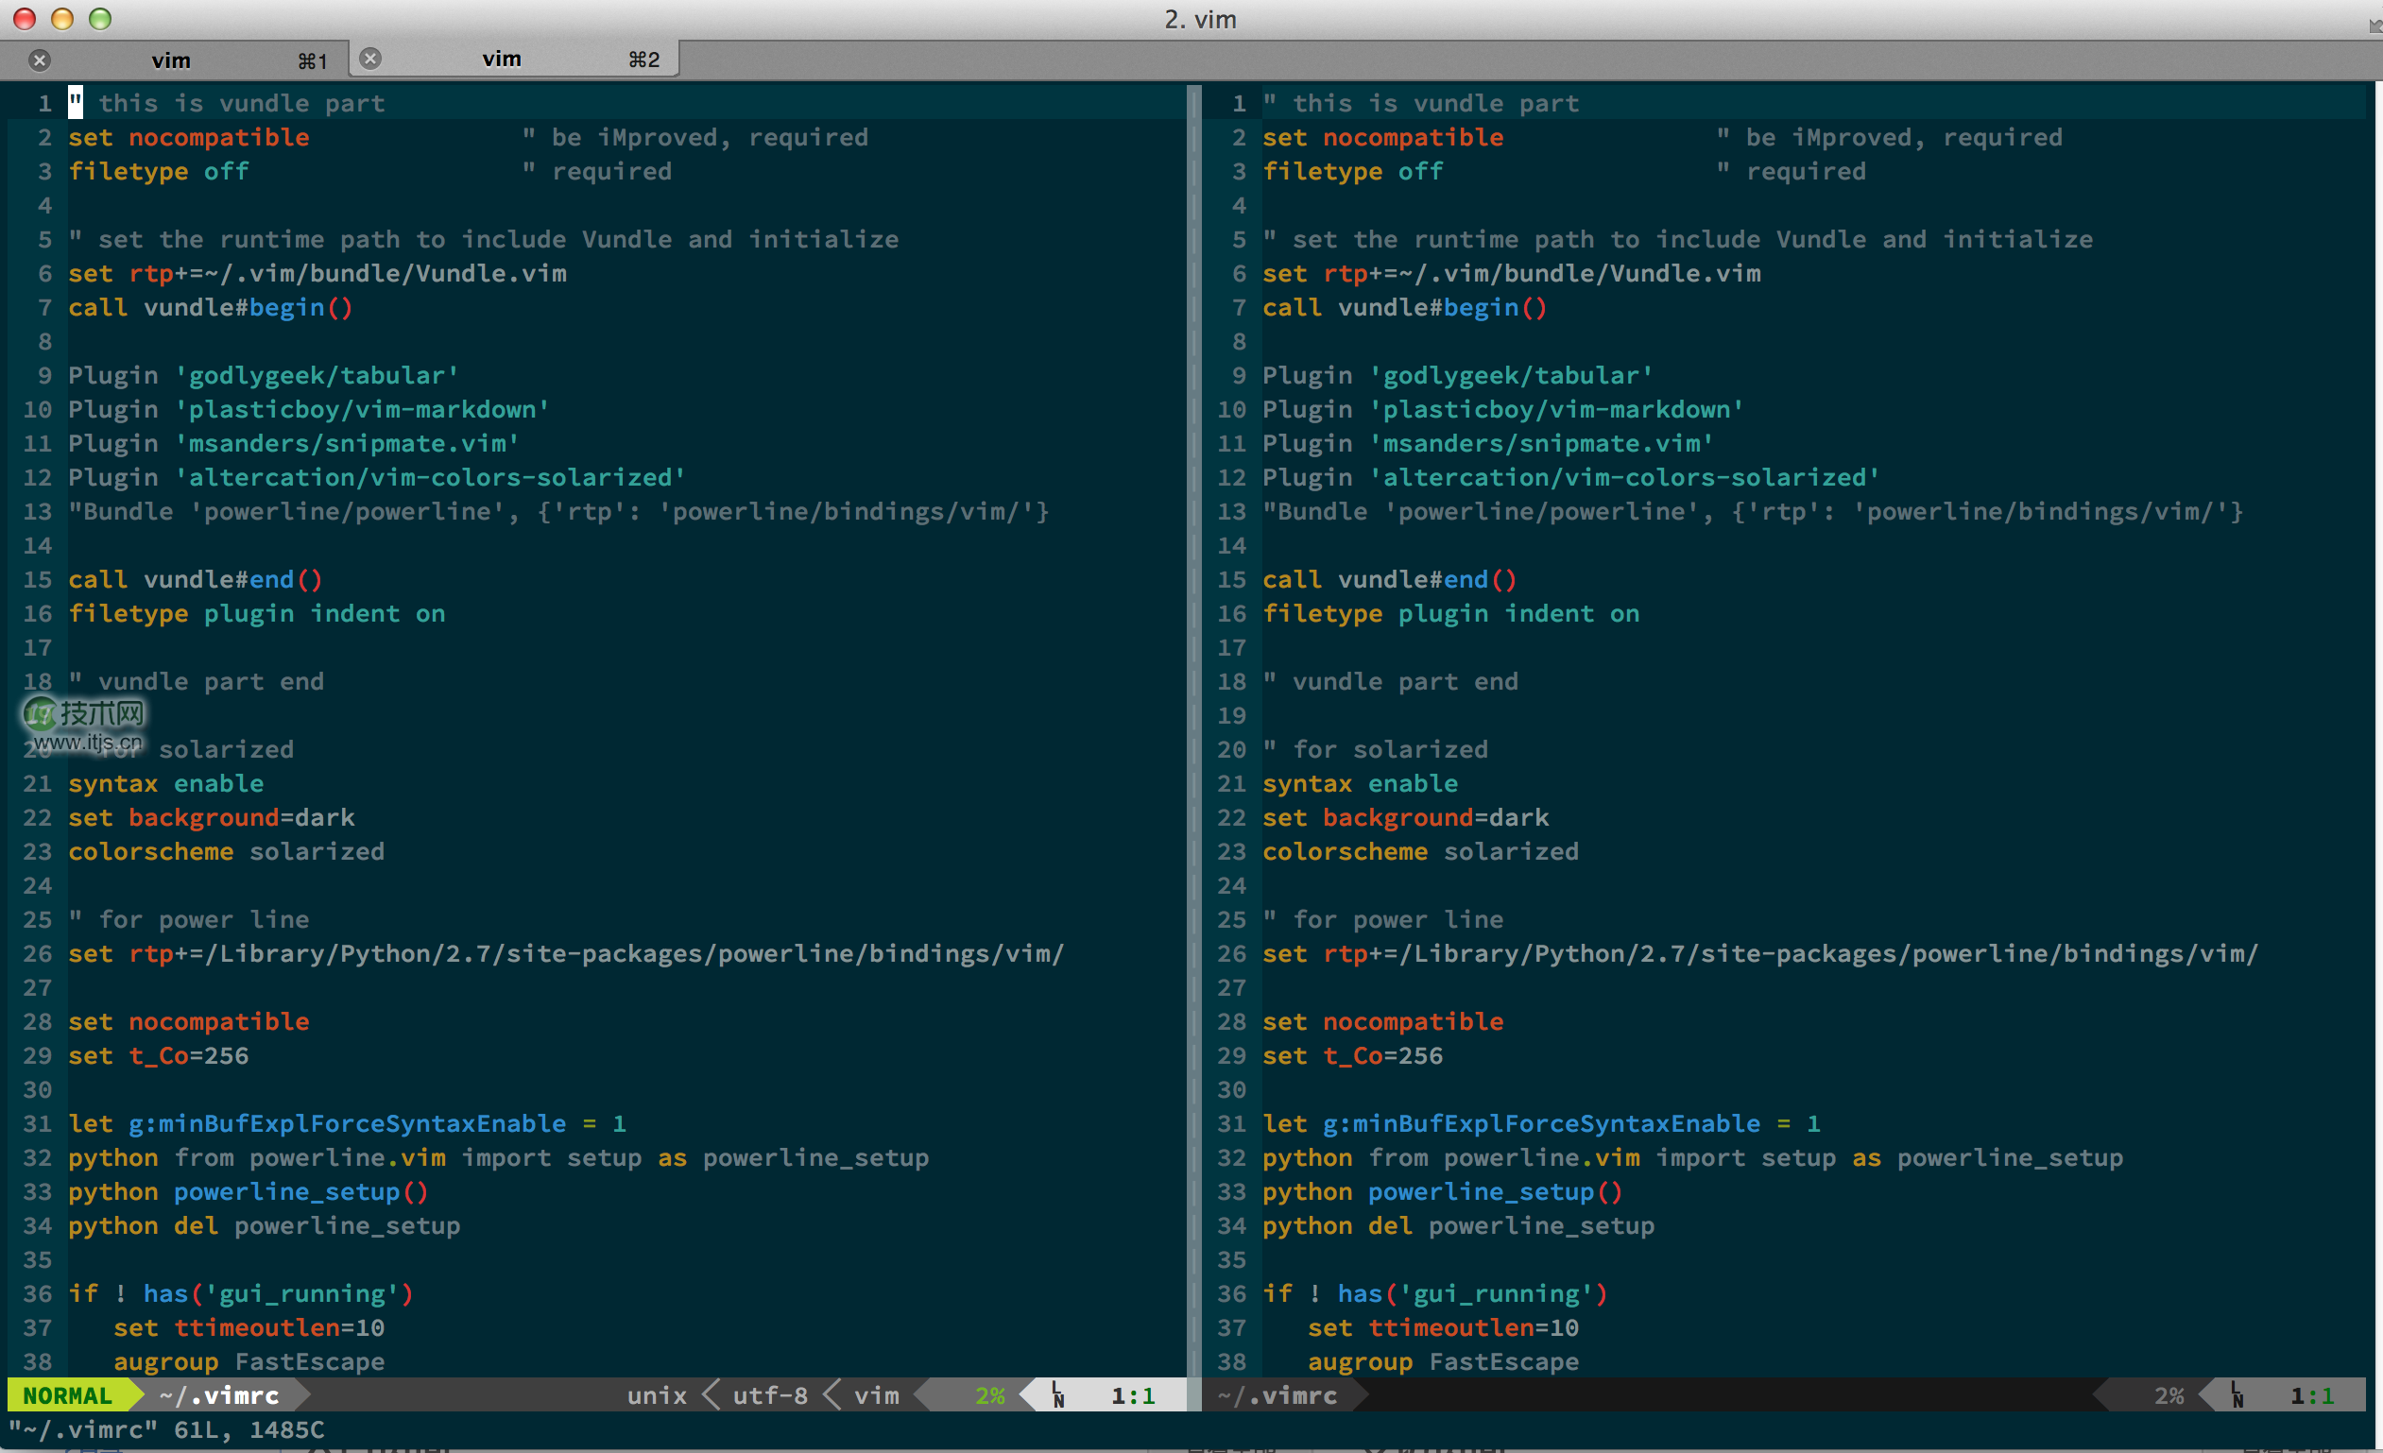The width and height of the screenshot is (2383, 1453).
Task: Click 'syntax enable' on line 21 in left pane
Action: pyautogui.click(x=165, y=783)
